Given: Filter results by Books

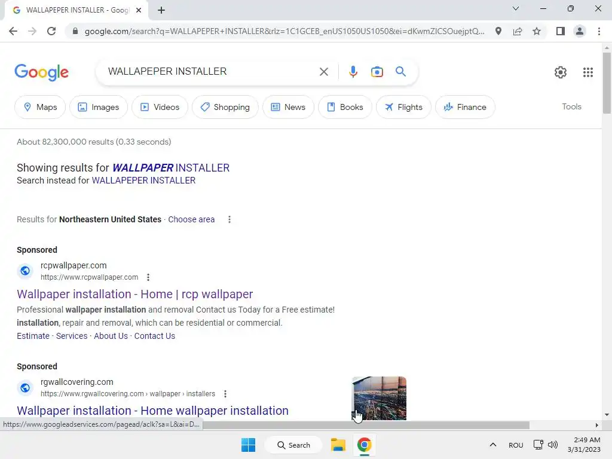Looking at the screenshot, I should (345, 107).
